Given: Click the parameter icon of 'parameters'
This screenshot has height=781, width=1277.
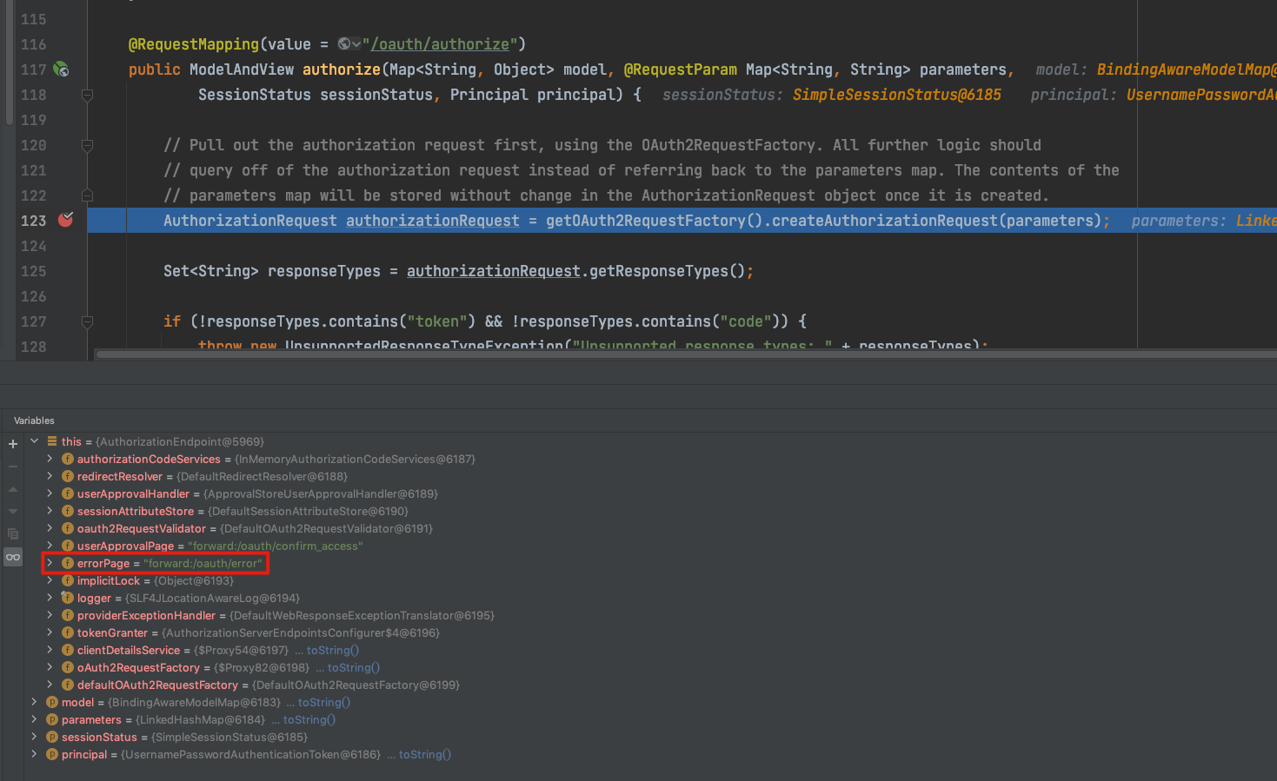Looking at the screenshot, I should tap(52, 719).
